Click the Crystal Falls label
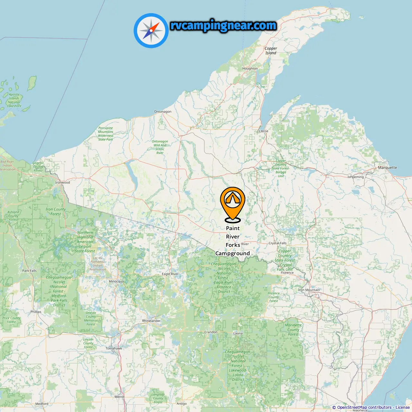 point(277,243)
